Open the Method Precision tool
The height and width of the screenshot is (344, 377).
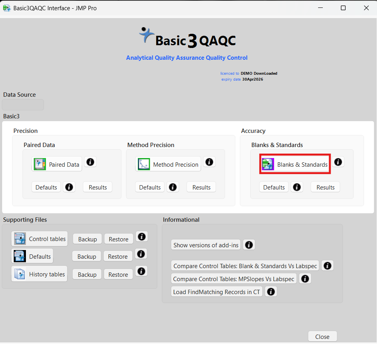pos(168,164)
